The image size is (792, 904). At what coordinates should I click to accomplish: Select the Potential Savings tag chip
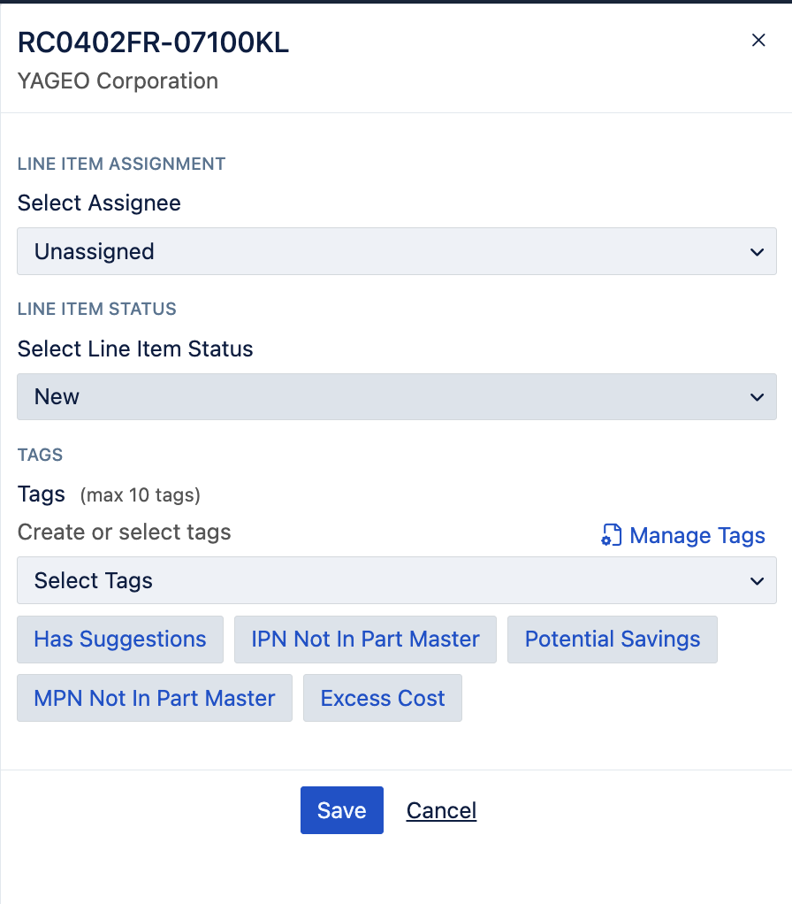click(612, 640)
